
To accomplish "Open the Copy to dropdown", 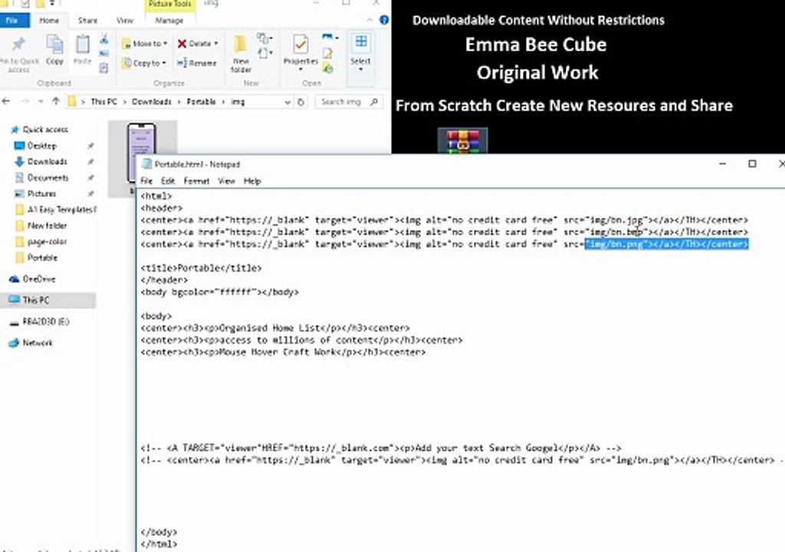I will tap(143, 63).
